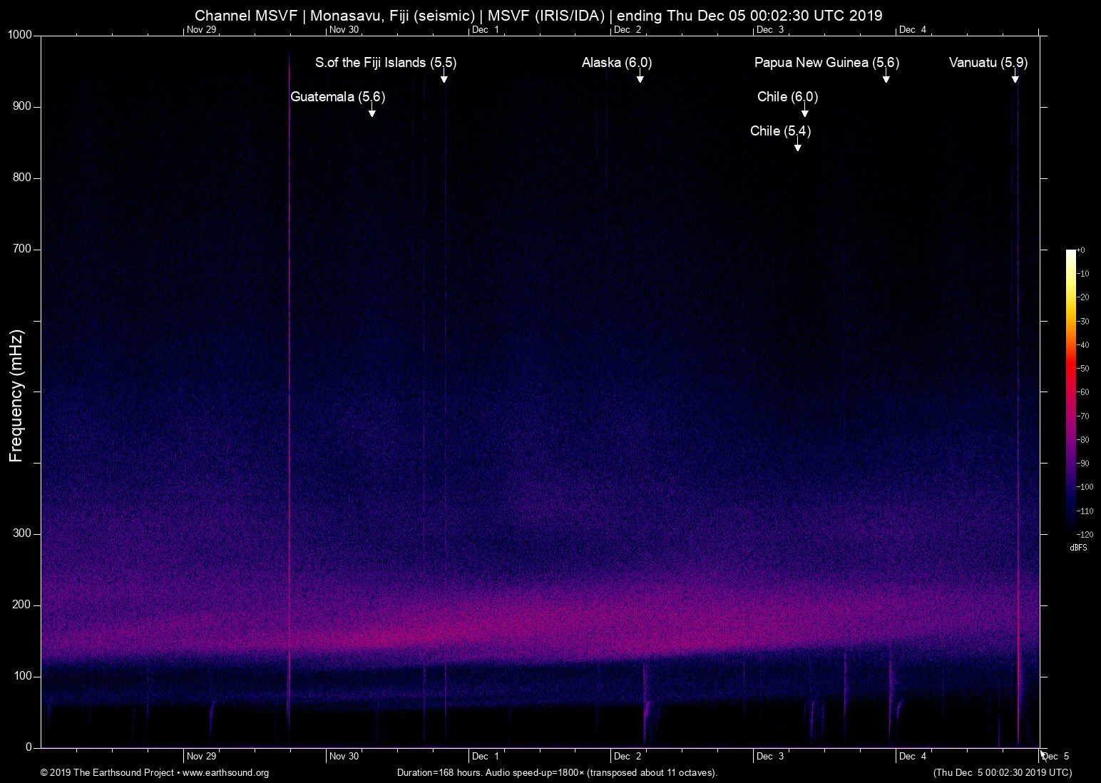Image resolution: width=1101 pixels, height=783 pixels.
Task: Select the Duration=168 hours footer text
Action: (x=557, y=773)
